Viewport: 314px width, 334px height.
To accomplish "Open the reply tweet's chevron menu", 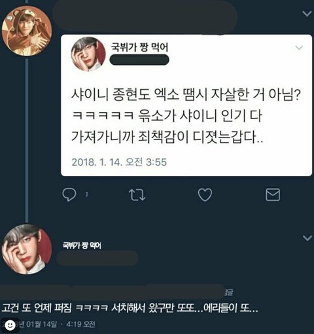I will pyautogui.click(x=307, y=238).
